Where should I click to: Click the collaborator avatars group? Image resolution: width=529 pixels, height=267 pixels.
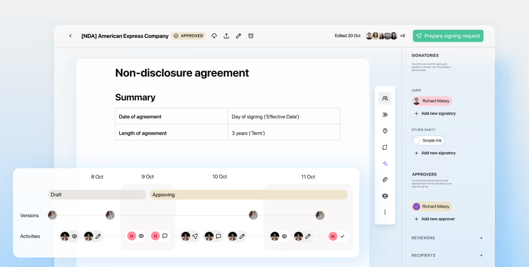coord(381,36)
